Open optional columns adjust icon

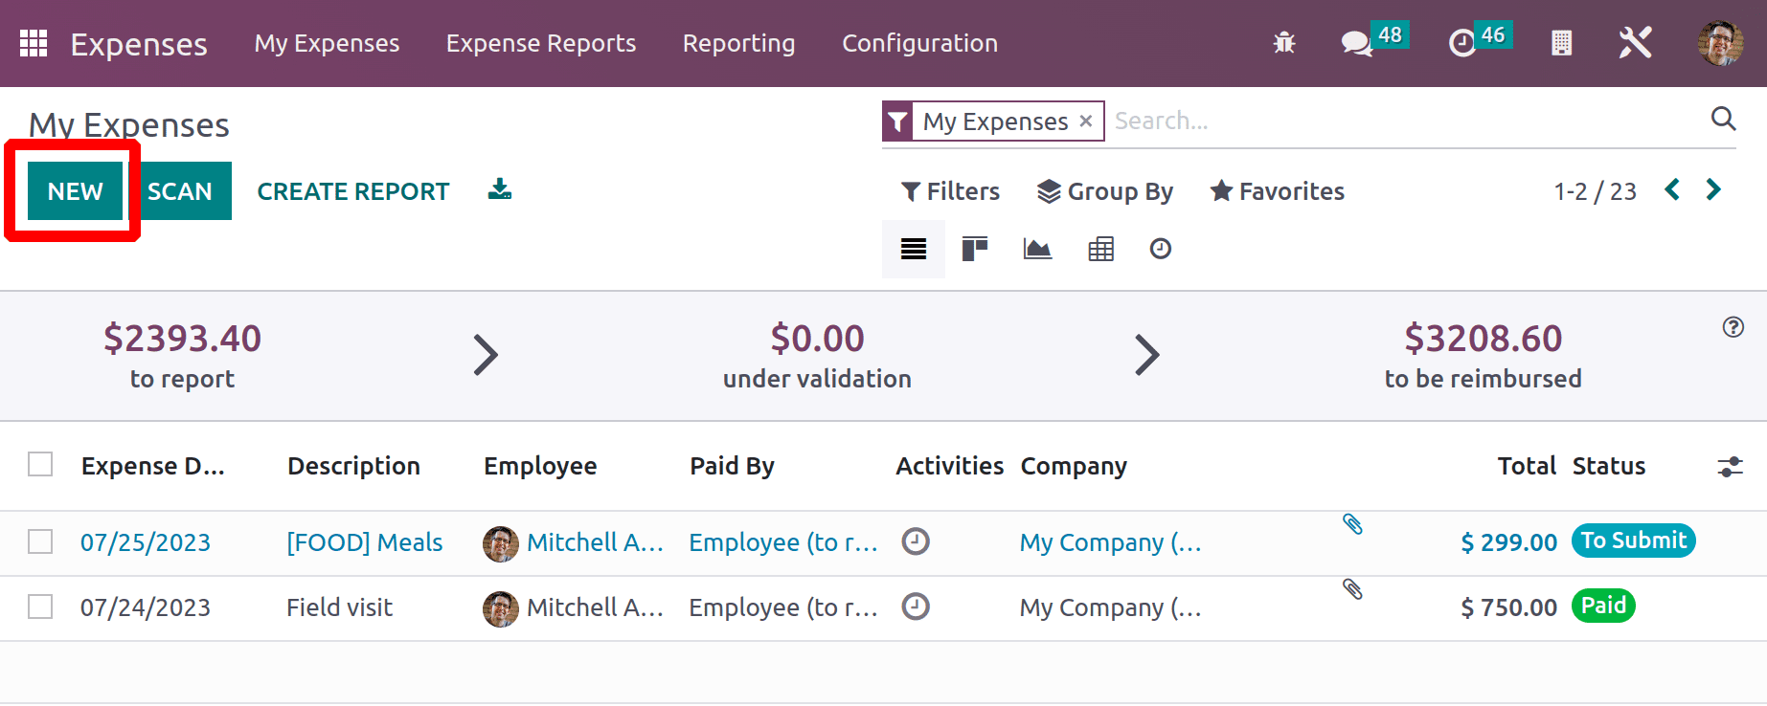[x=1730, y=467]
